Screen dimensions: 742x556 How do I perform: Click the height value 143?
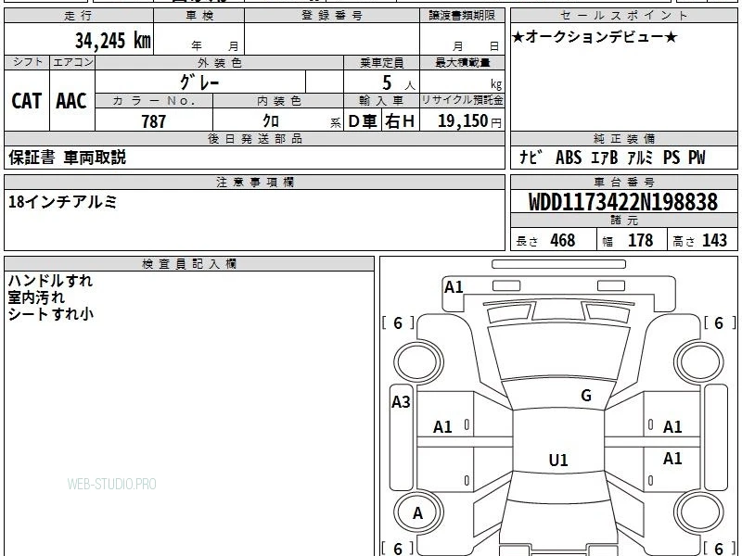pos(714,240)
